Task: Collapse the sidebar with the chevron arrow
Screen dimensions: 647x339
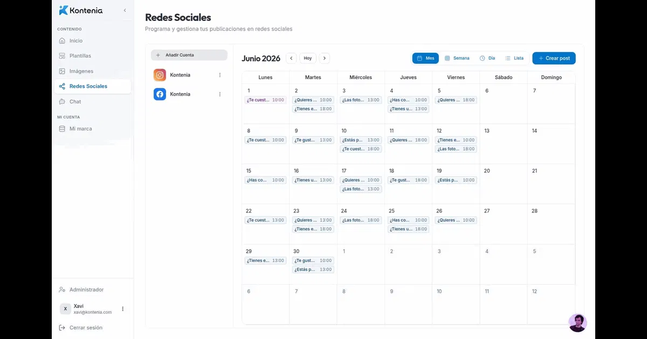Action: tap(125, 10)
